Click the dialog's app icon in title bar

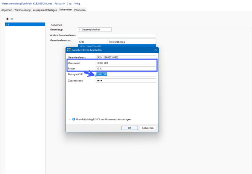69,50
